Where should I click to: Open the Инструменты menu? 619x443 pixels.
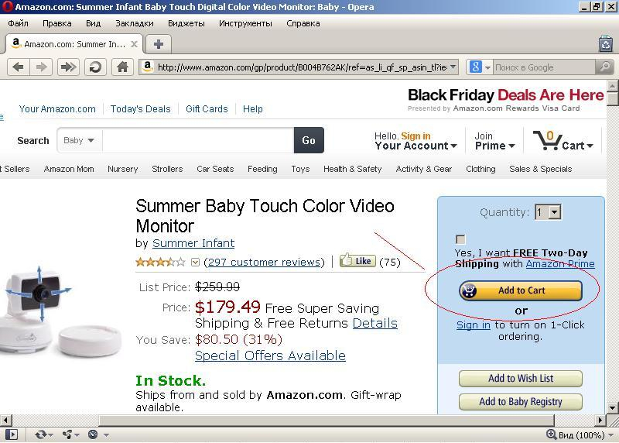point(245,23)
